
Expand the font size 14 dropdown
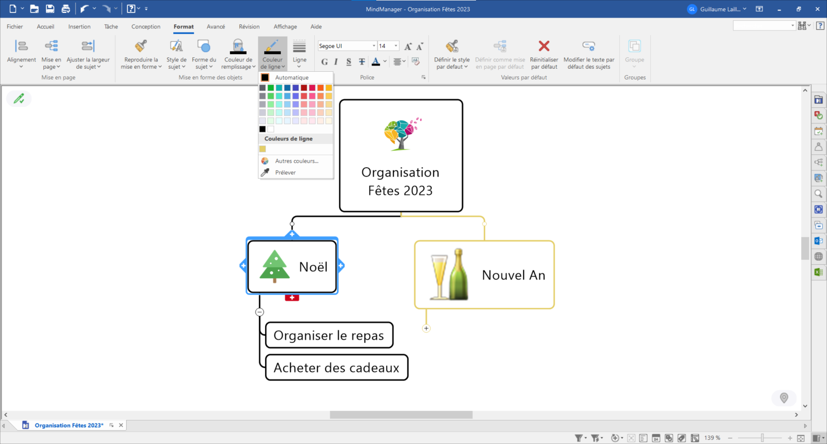tap(396, 46)
